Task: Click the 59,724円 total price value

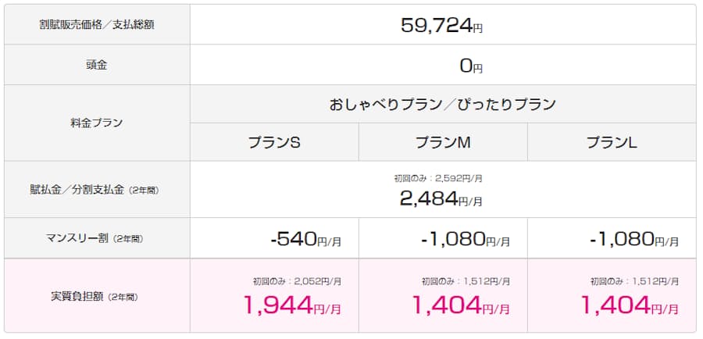Action: tap(442, 26)
